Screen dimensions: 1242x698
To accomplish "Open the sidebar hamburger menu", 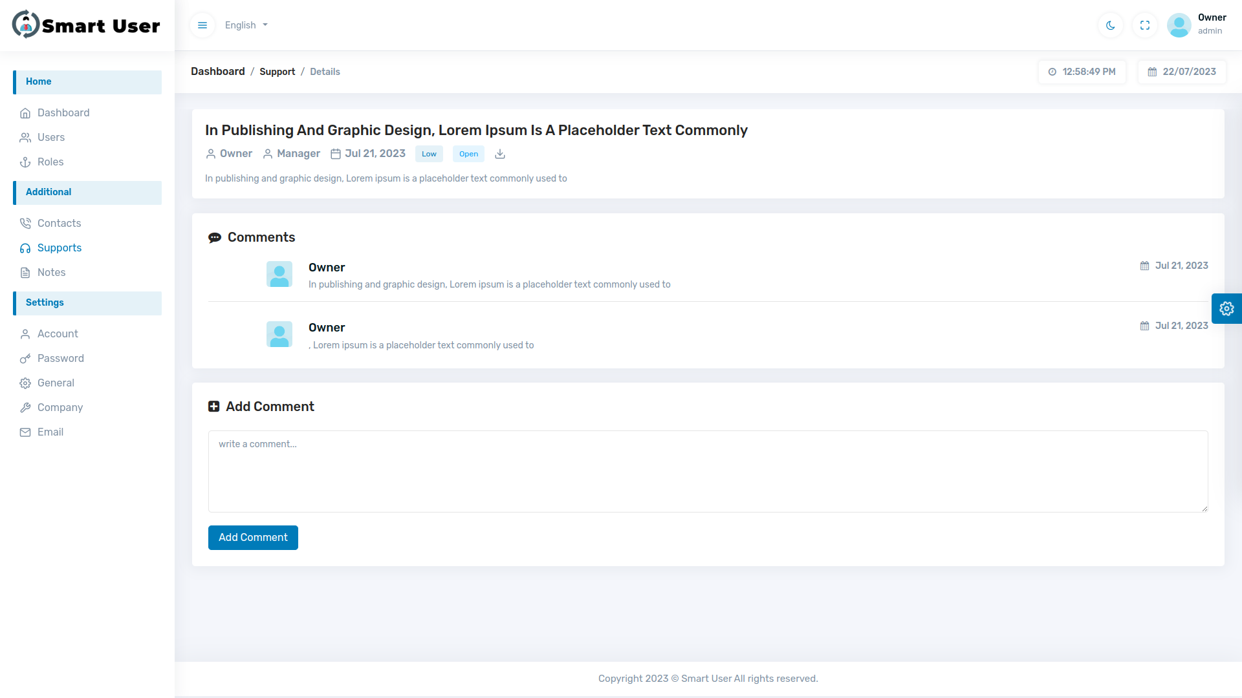I will (x=202, y=25).
